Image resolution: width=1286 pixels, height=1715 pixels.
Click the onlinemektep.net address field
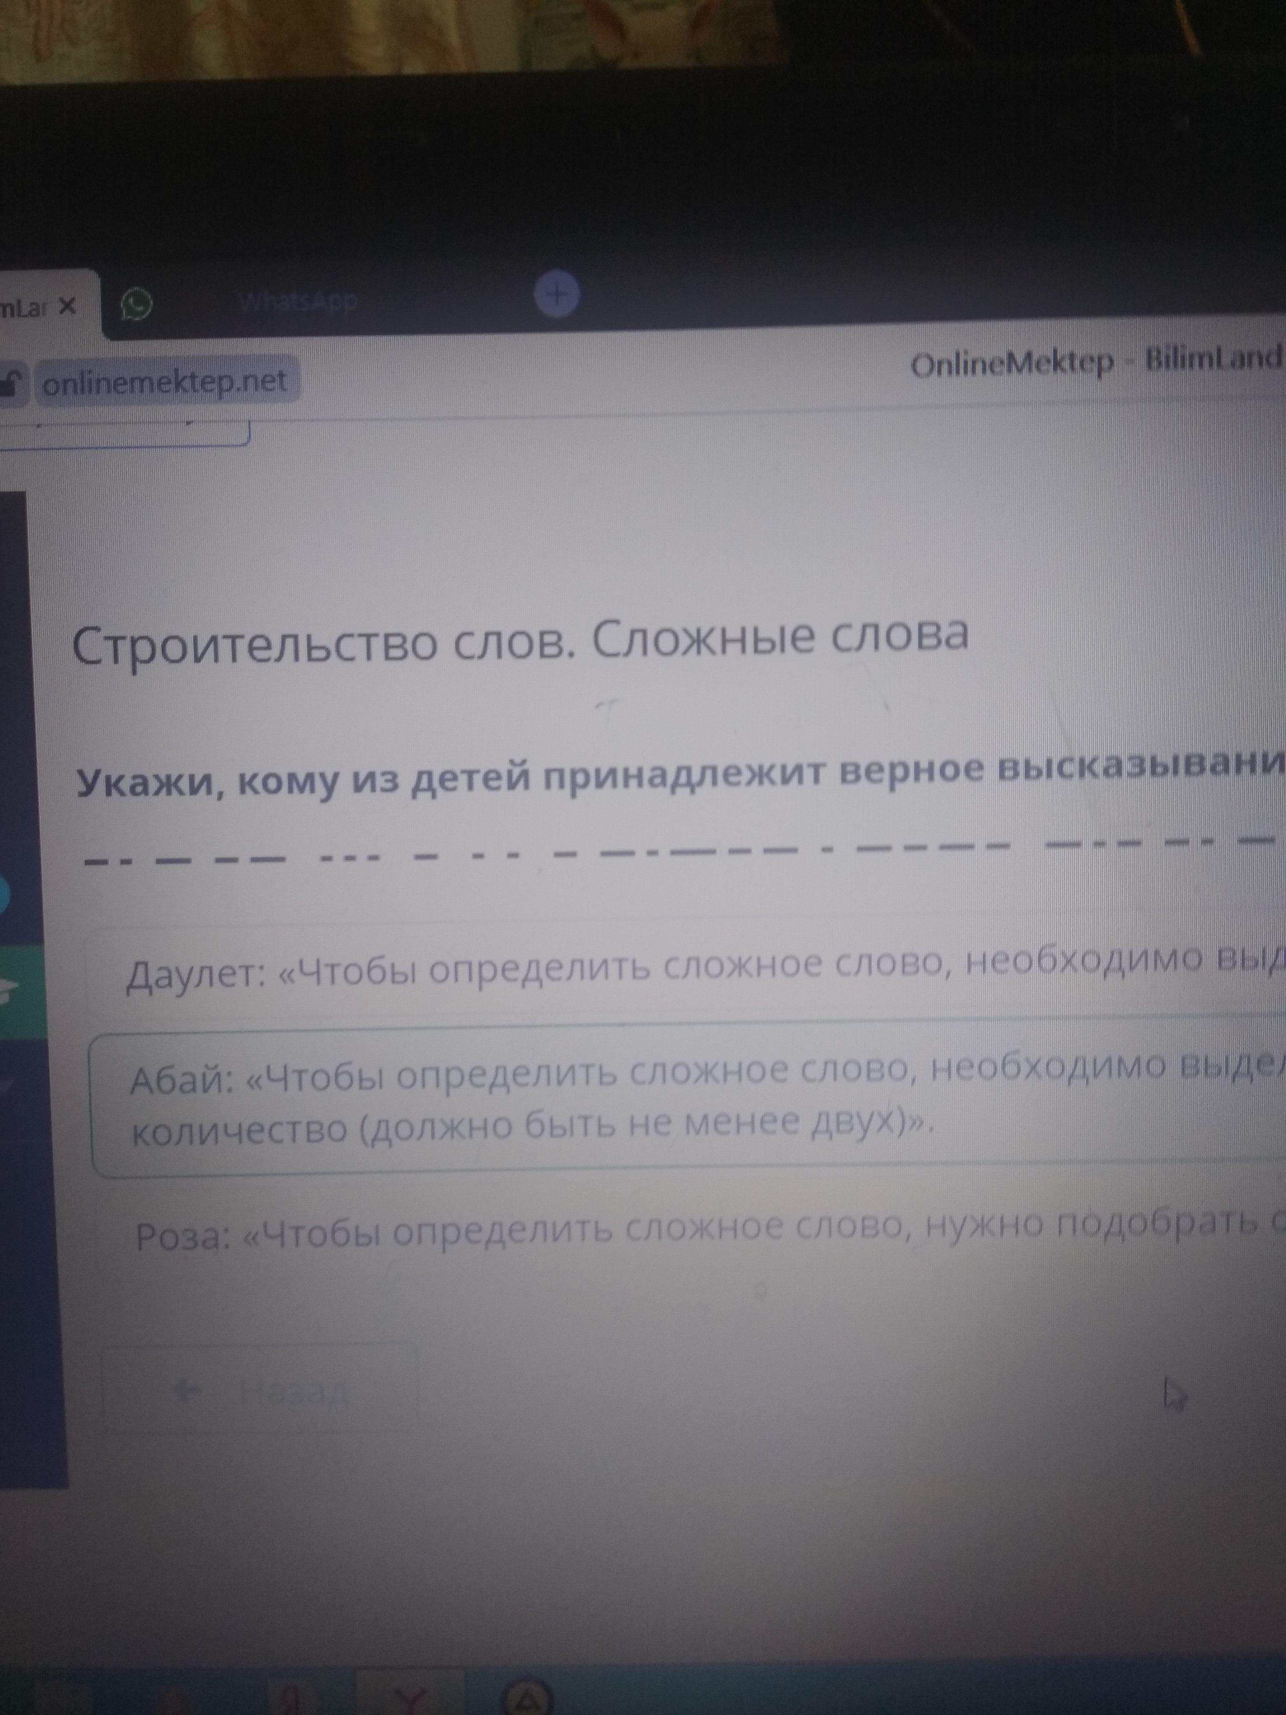[x=165, y=381]
